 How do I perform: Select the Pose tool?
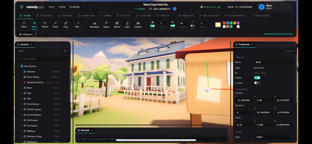tap(66, 25)
